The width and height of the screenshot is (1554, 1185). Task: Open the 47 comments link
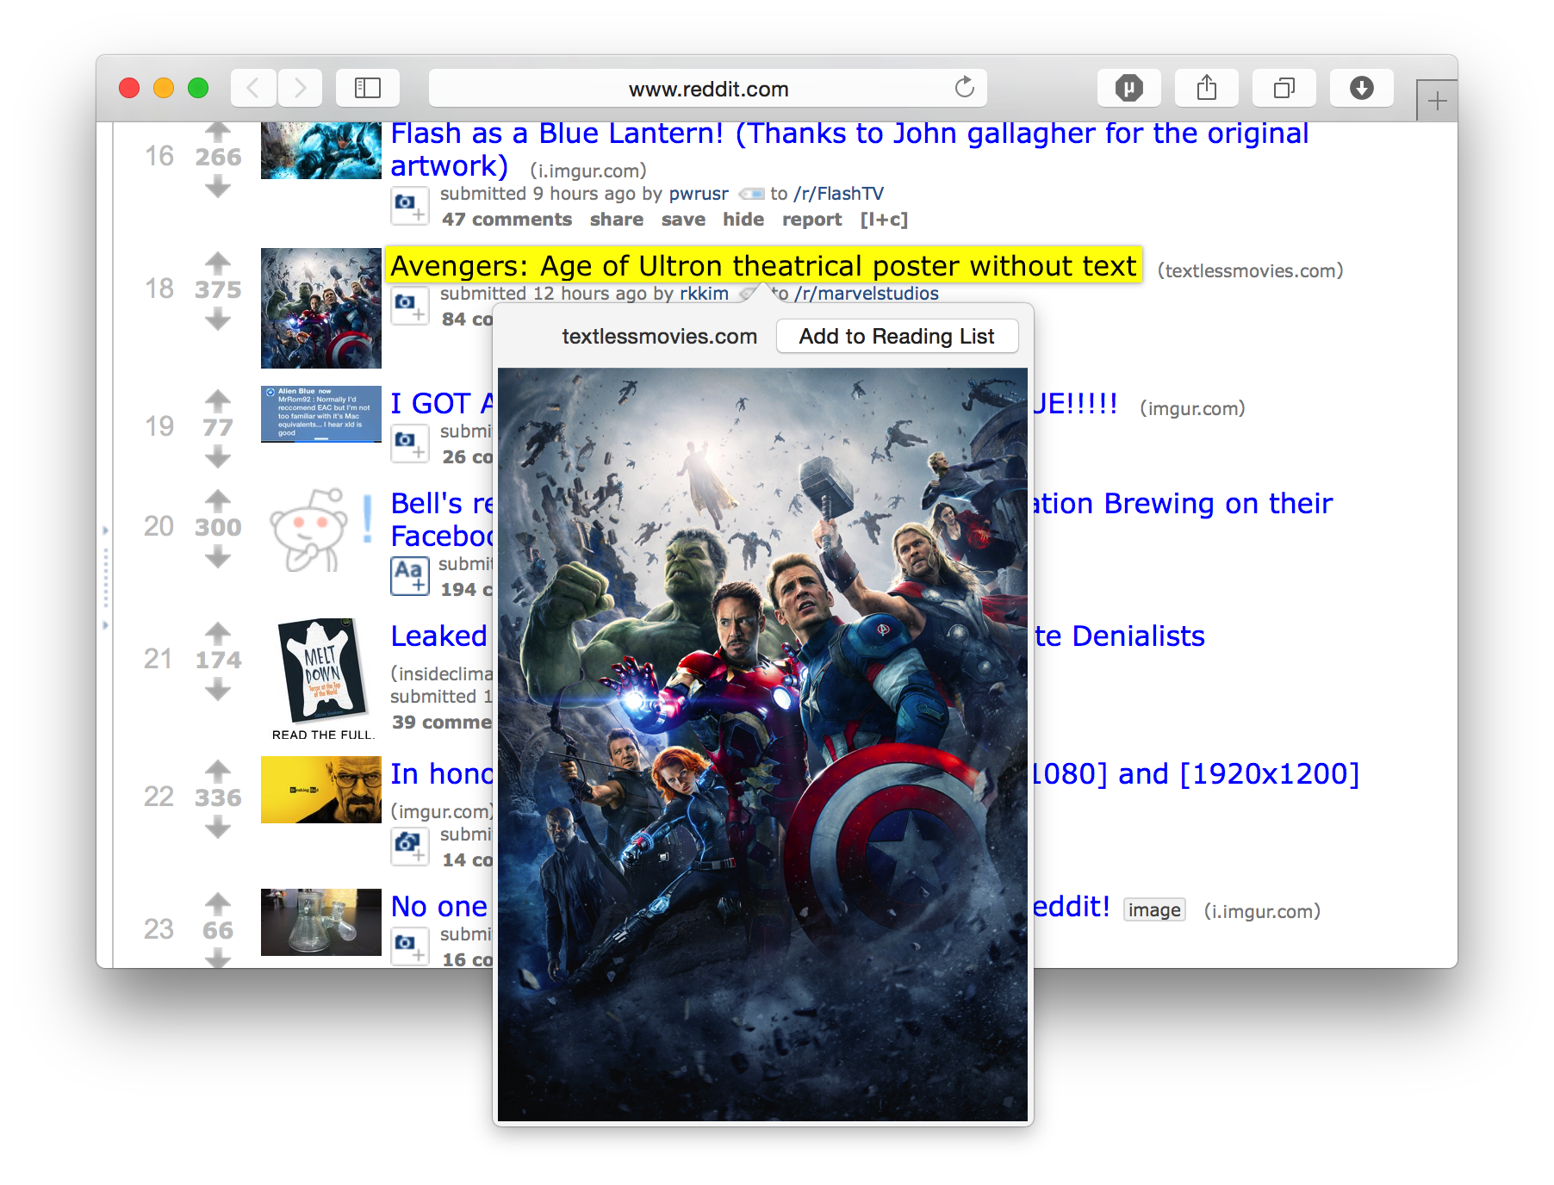click(507, 220)
